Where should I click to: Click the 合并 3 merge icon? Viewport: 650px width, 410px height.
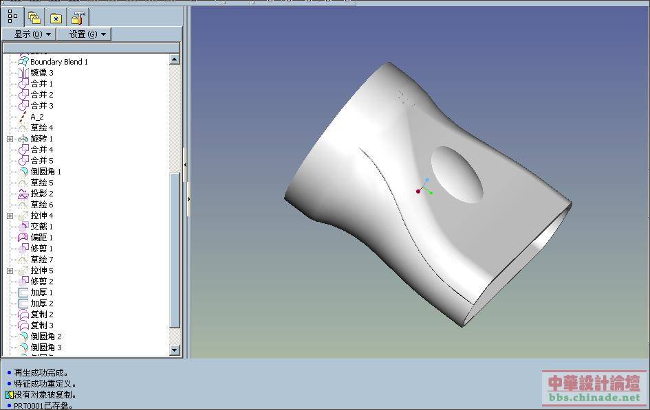[x=23, y=106]
